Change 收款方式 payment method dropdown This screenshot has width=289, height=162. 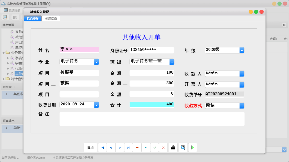click(242, 105)
